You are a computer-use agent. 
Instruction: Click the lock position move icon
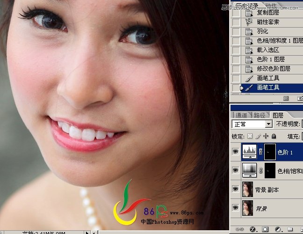tap(266, 136)
